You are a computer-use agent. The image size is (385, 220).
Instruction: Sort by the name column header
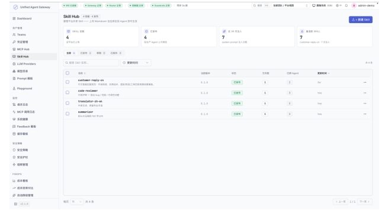click(82, 73)
